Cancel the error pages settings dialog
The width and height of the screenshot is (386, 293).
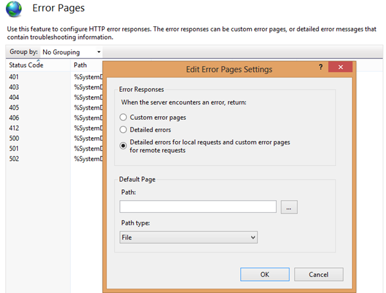coord(318,274)
